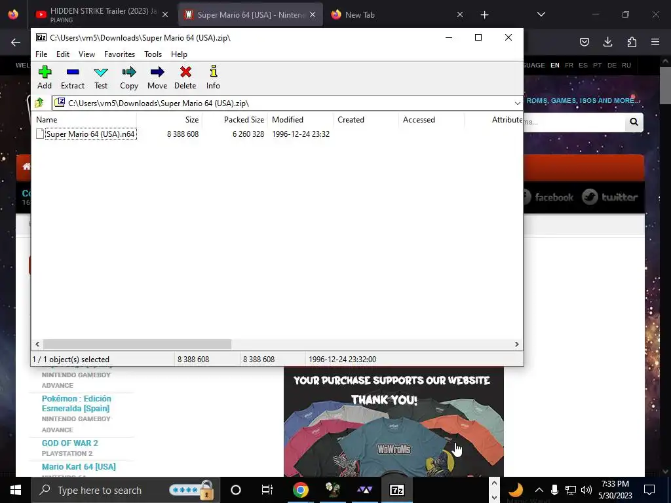Open Firefox list all tabs chevron

tap(541, 14)
